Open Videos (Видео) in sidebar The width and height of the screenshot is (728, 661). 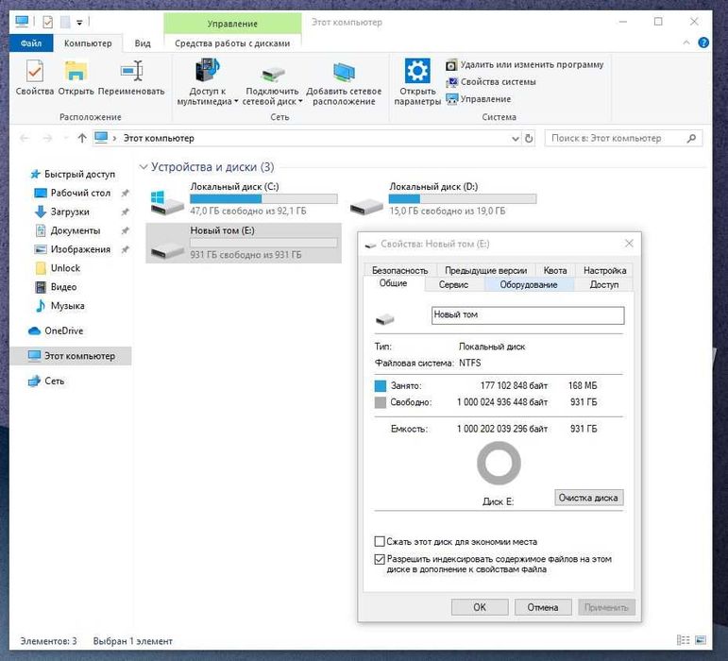57,287
